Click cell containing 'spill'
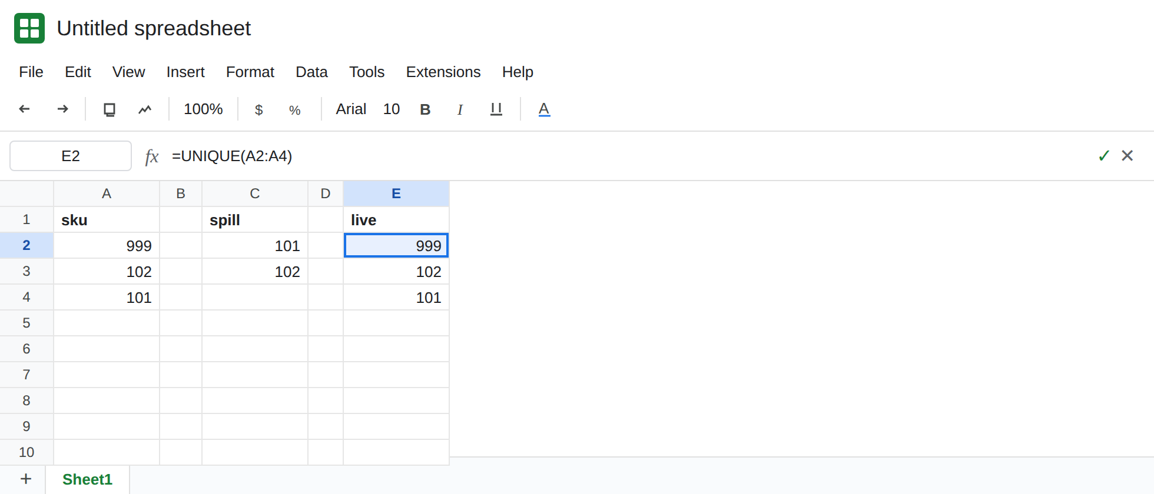This screenshot has width=1154, height=494. coord(255,220)
